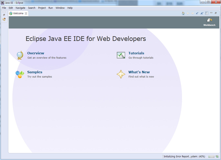Open the background operations icon in status bar
This screenshot has height=160, width=221.
click(x=217, y=157)
